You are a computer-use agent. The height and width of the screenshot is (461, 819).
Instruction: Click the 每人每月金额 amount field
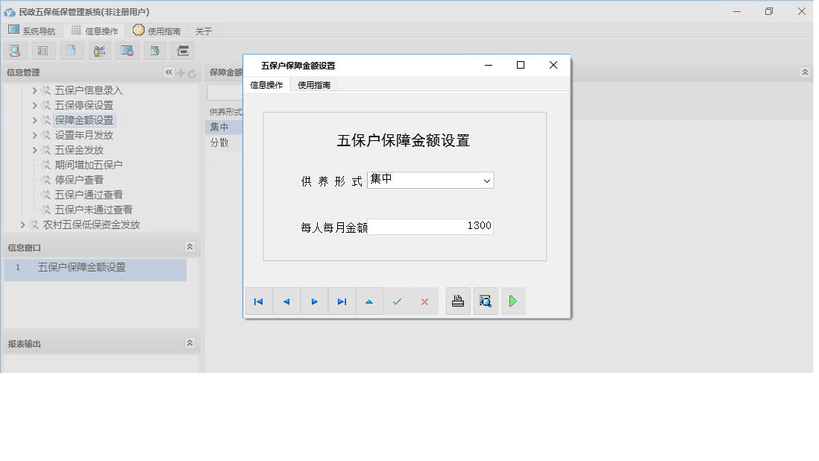433,226
